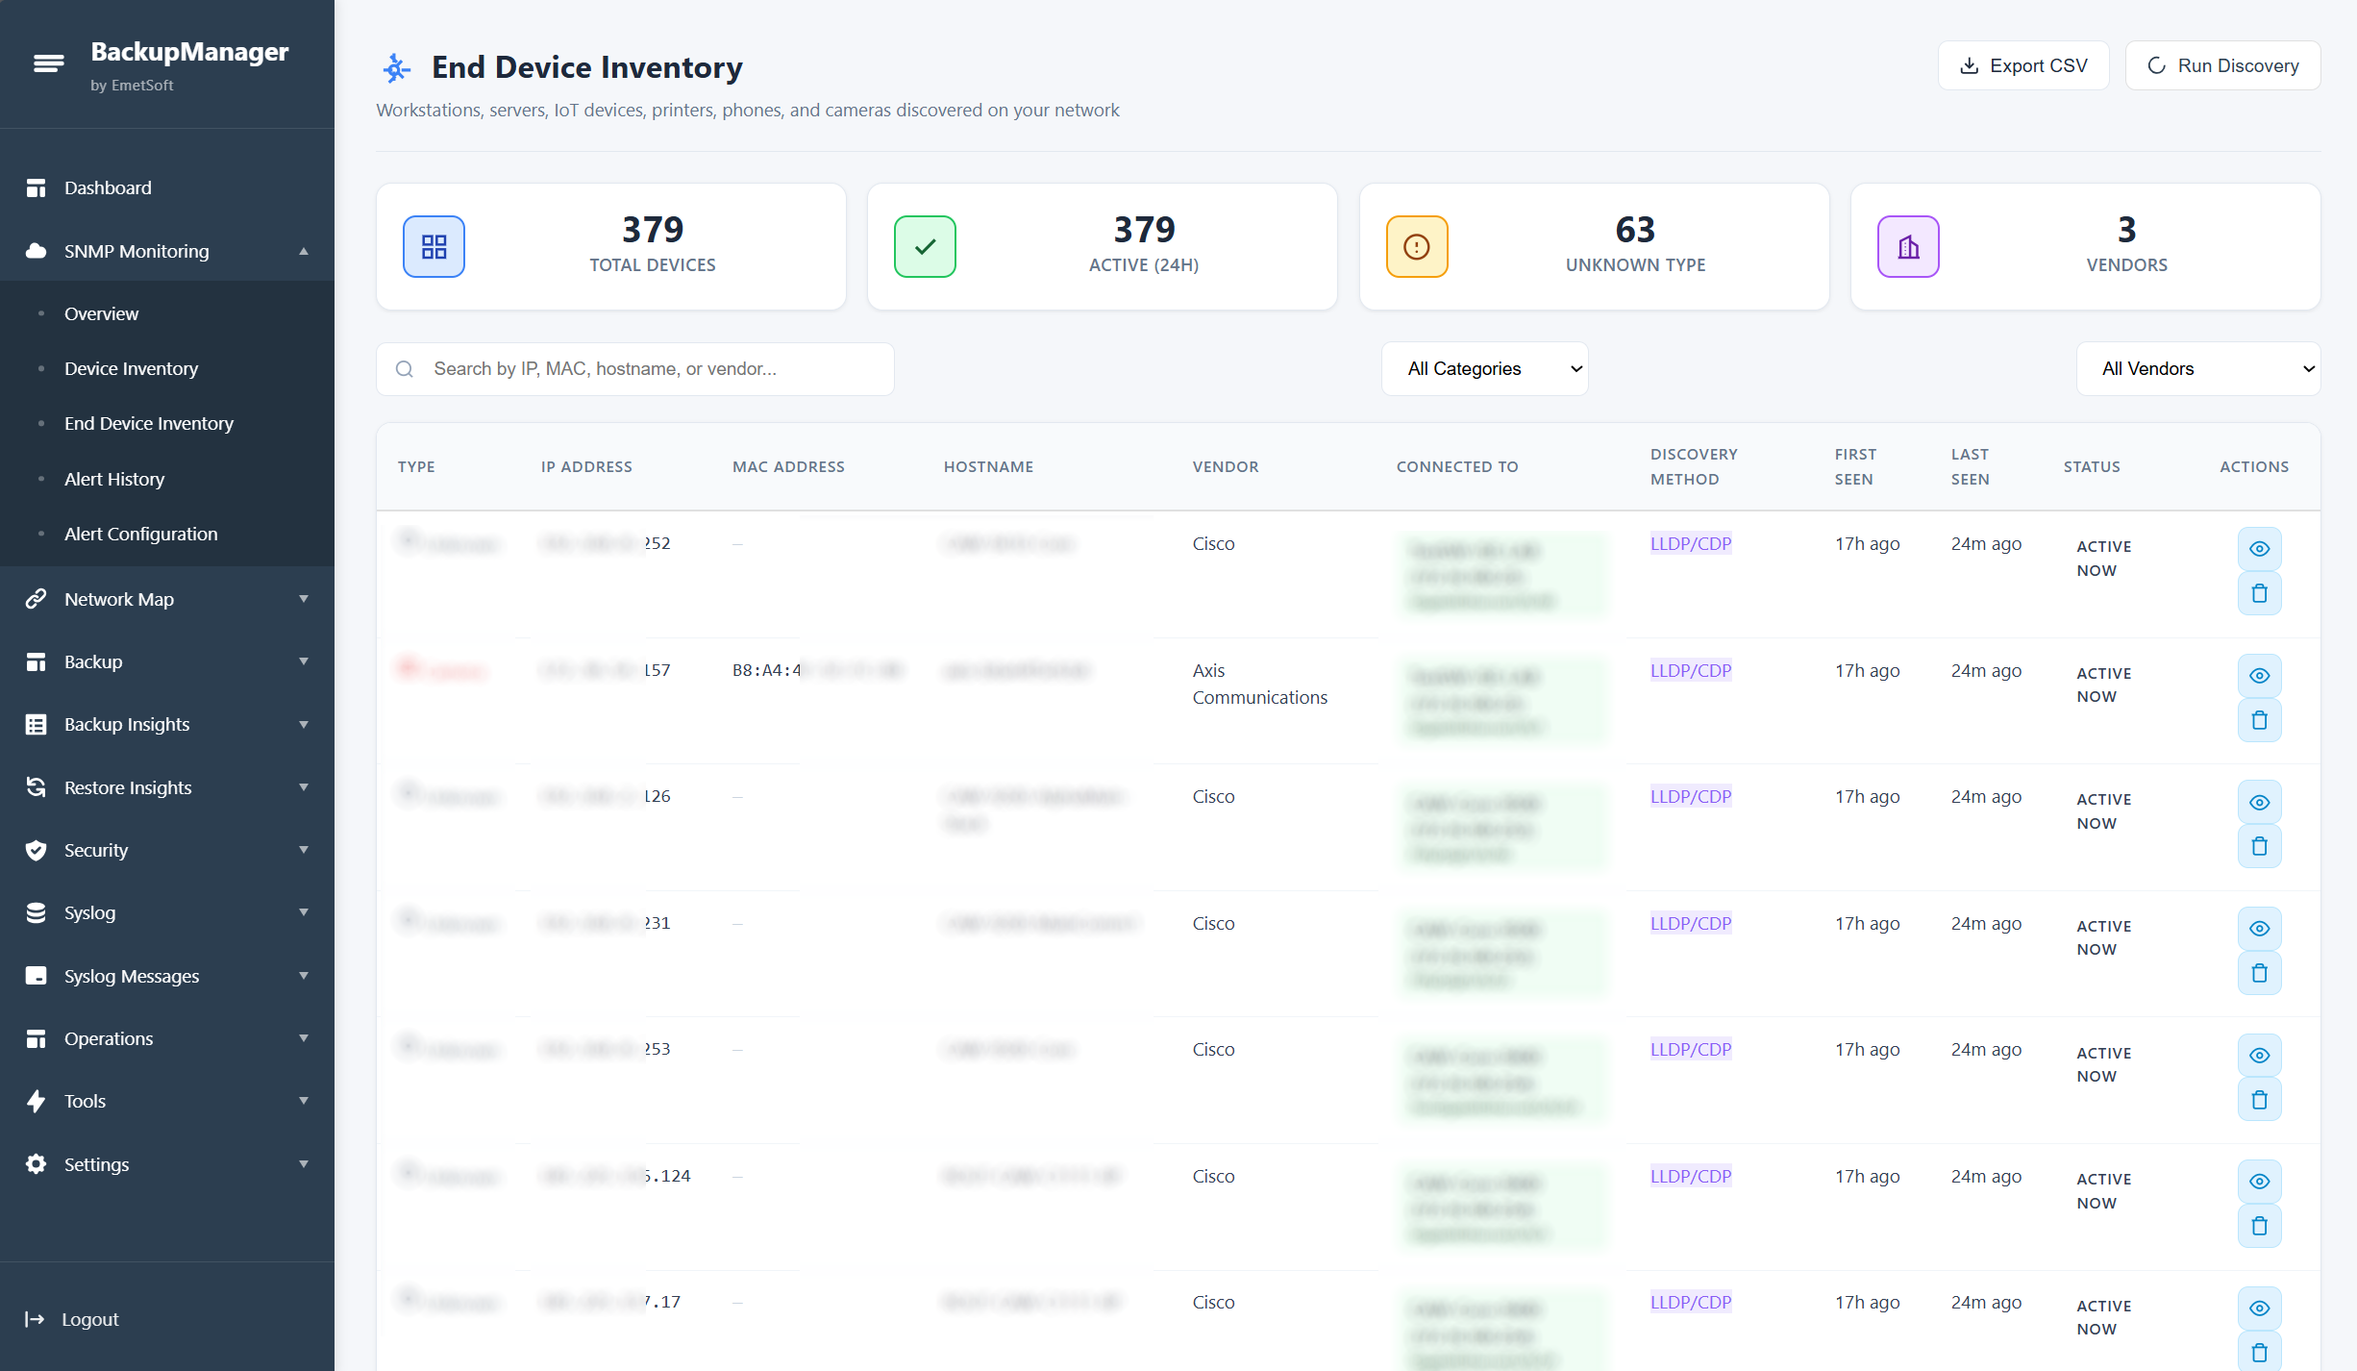Click the Active (24h) checkmark icon
Image resolution: width=2357 pixels, height=1371 pixels.
pos(925,247)
